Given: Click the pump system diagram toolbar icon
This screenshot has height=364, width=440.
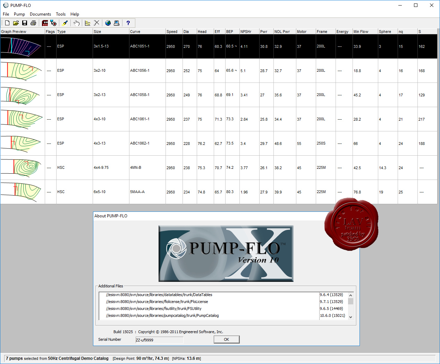Looking at the screenshot, I should click(53, 23).
